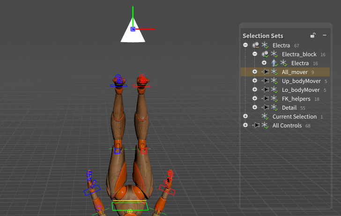
Task: Select the blue rectangle hand control
Action: pyautogui.click(x=92, y=190)
